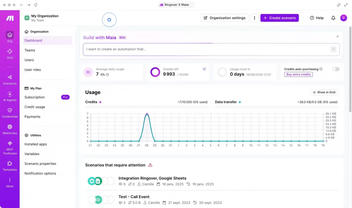352x208 pixels.
Task: Click the copy link icon in the title bar
Action: [x=339, y=5]
